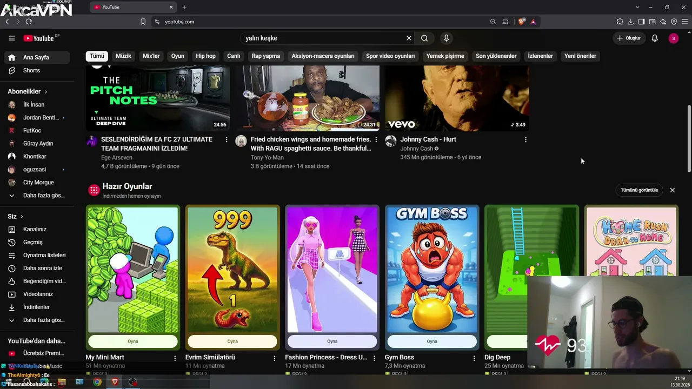Image resolution: width=692 pixels, height=389 pixels.
Task: Select the Yemek pişirme filter chip
Action: pos(445,56)
